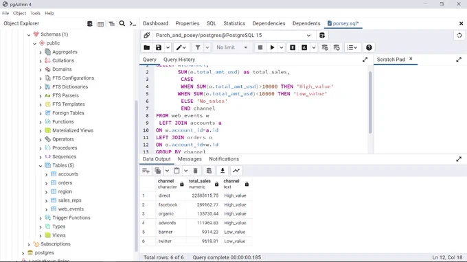Expand the Materialized Views node
The image size is (467, 262).
(x=41, y=131)
